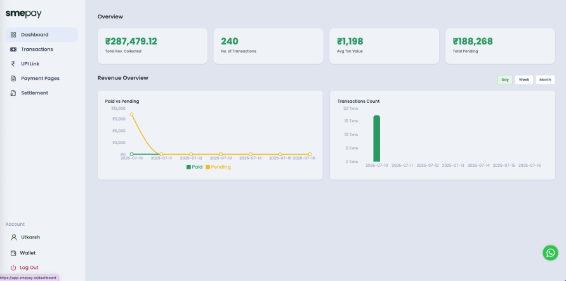Click the ₹1,198 average txn value
This screenshot has width=566, height=281.
click(350, 41)
